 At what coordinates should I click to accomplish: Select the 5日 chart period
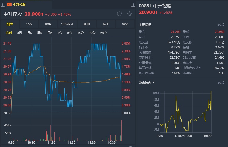(x=20, y=33)
